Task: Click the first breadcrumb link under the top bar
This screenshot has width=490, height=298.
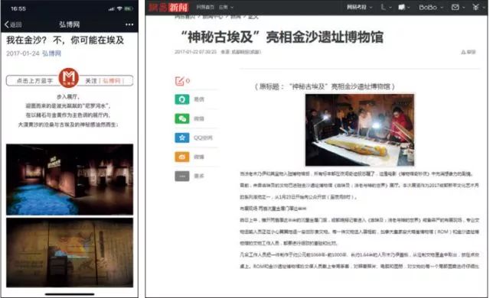Action: (185, 17)
